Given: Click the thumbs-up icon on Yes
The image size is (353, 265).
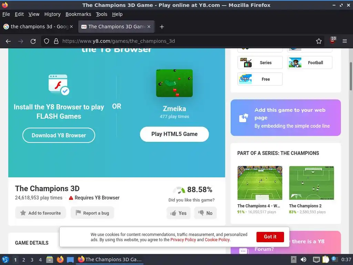Looking at the screenshot, I should coord(173,213).
